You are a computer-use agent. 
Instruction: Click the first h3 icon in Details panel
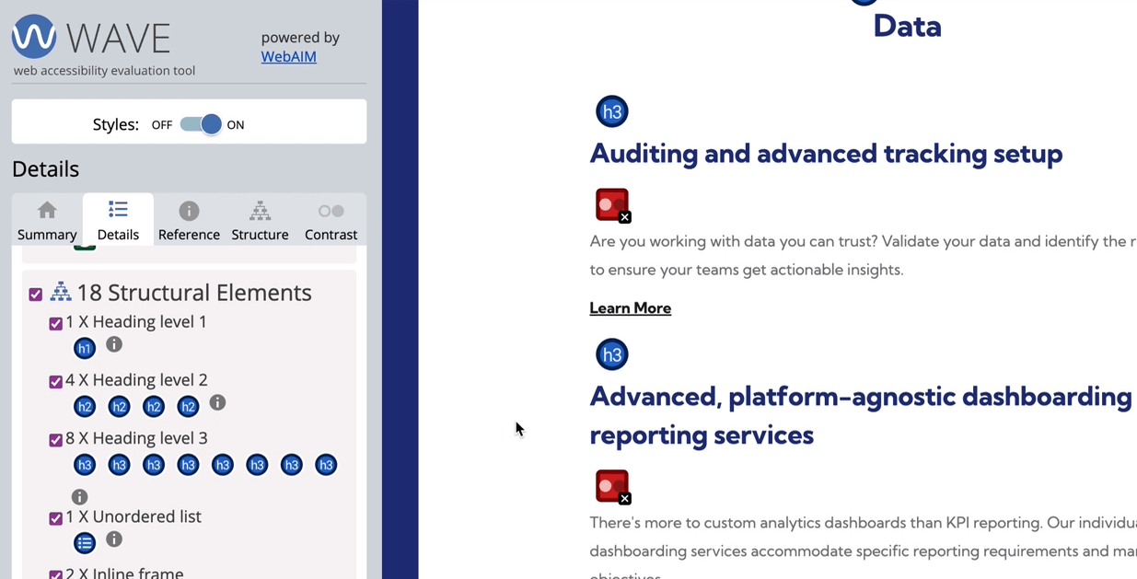tap(85, 465)
